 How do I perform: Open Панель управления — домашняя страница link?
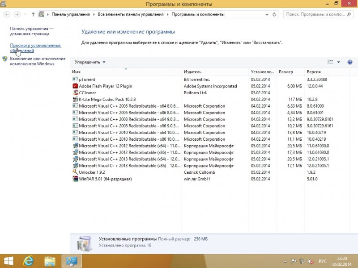pos(32,31)
